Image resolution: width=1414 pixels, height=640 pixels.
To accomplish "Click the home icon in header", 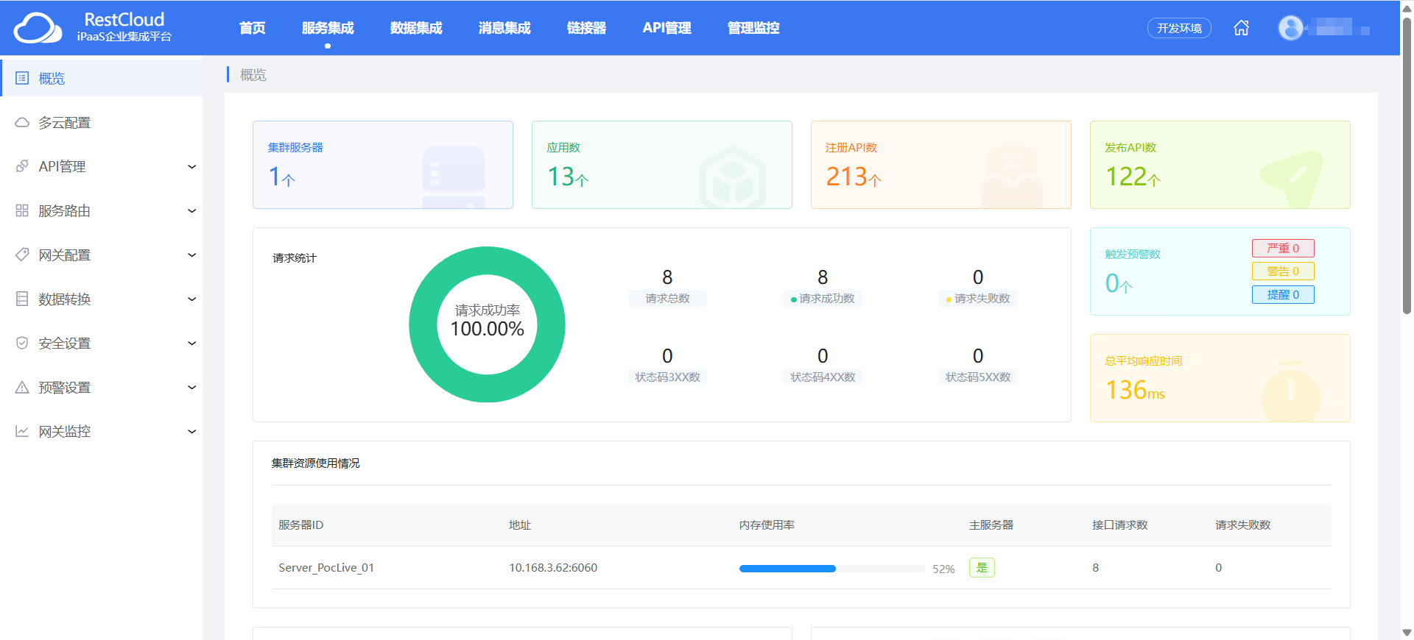I will coord(1241,28).
